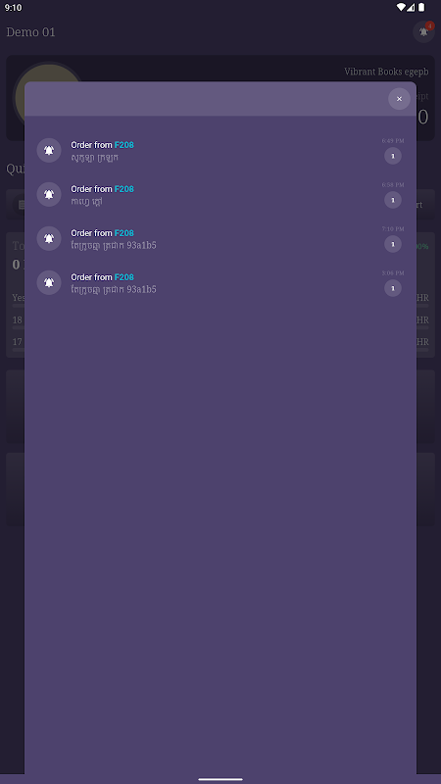
Task: Open F208 link in fourth order
Action: point(124,277)
